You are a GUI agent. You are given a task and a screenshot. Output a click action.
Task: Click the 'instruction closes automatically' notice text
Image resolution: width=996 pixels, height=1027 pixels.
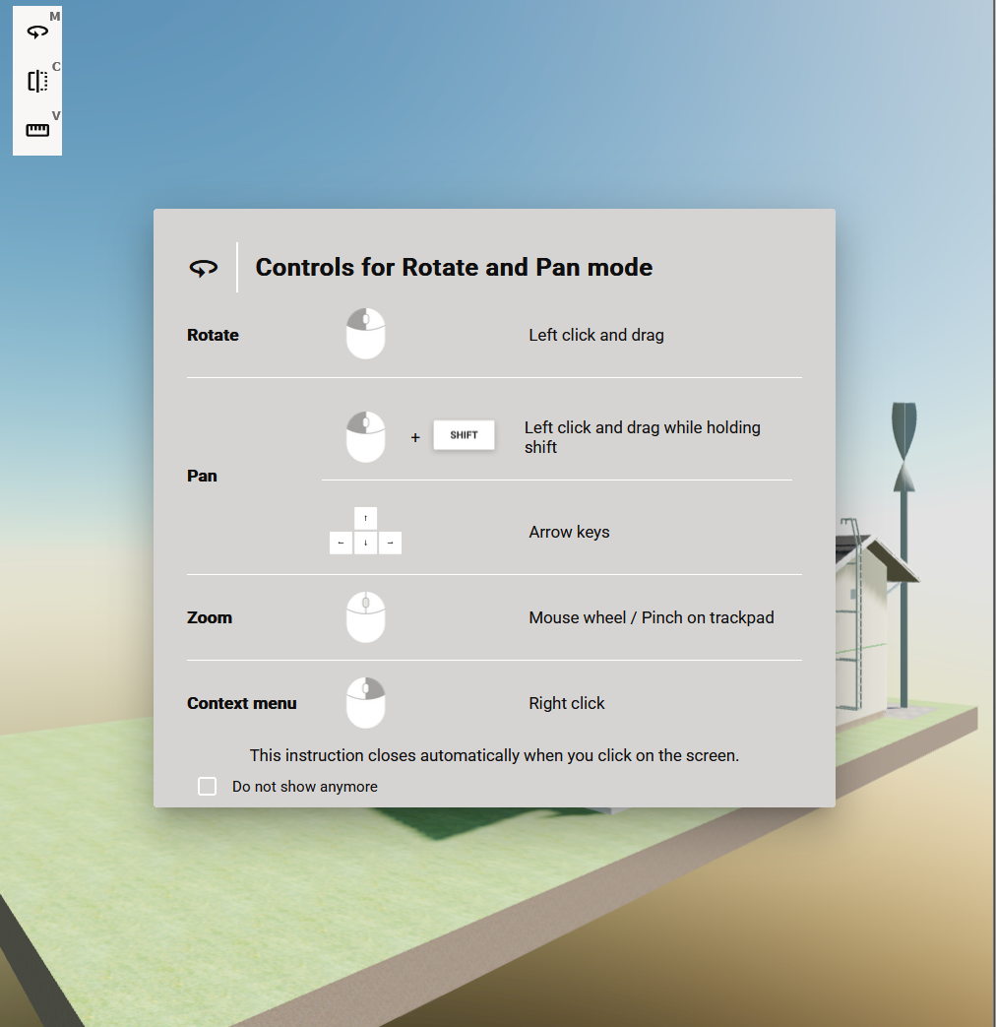click(x=494, y=755)
